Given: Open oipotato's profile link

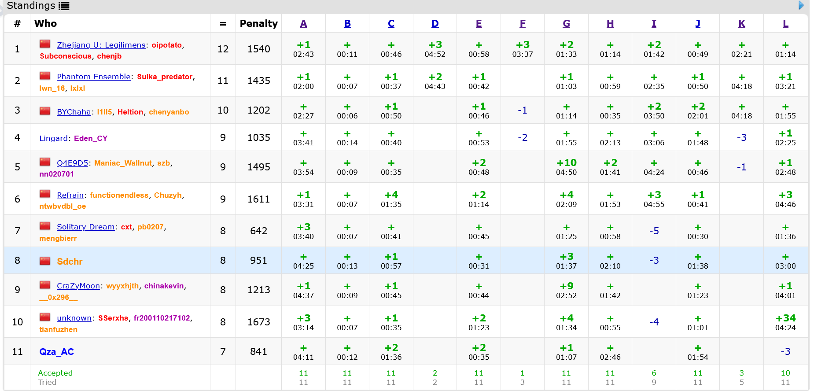Looking at the screenshot, I should (166, 45).
